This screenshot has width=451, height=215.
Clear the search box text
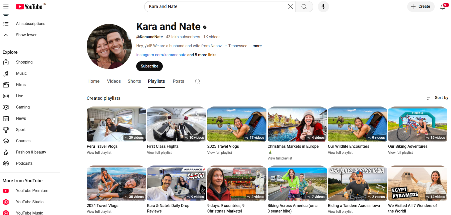[290, 6]
